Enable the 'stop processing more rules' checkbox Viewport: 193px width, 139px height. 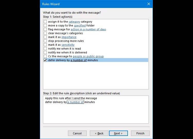pos(45,41)
